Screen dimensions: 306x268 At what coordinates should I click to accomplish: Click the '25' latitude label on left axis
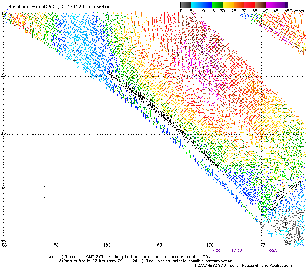(x=3, y=189)
